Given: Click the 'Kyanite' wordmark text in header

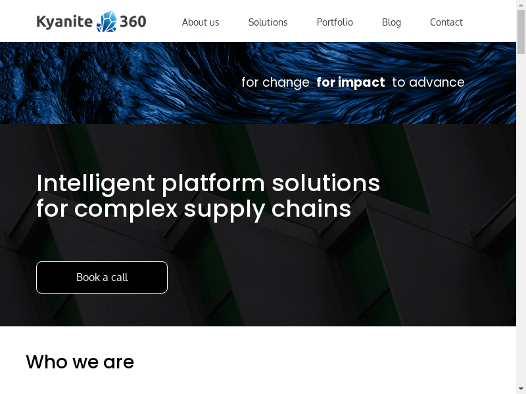Looking at the screenshot, I should pos(64,22).
